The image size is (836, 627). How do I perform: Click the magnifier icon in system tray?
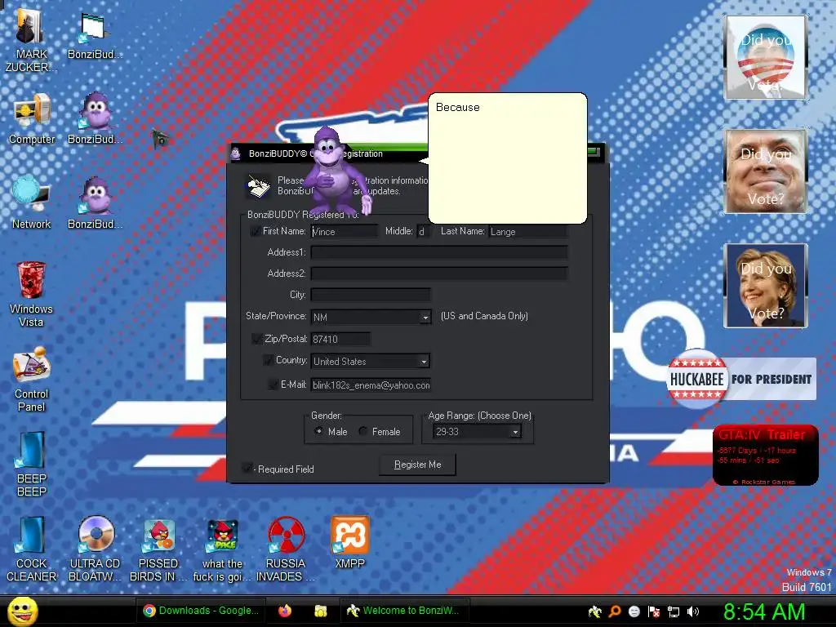[615, 611]
